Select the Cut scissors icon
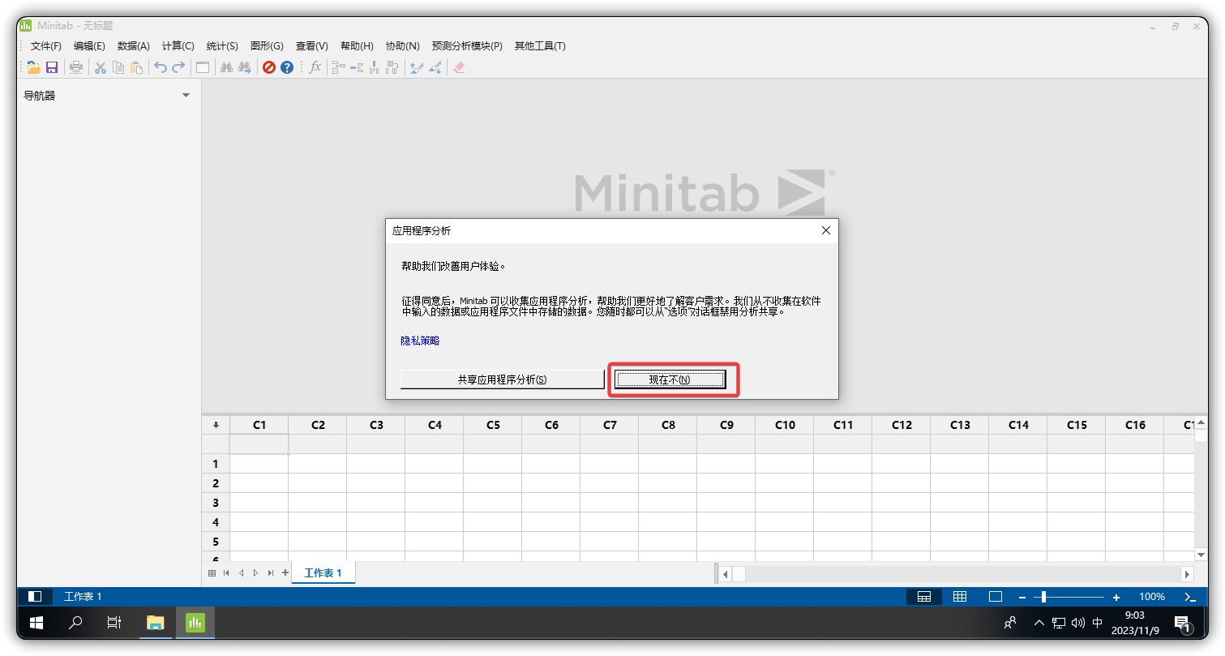 tap(101, 67)
